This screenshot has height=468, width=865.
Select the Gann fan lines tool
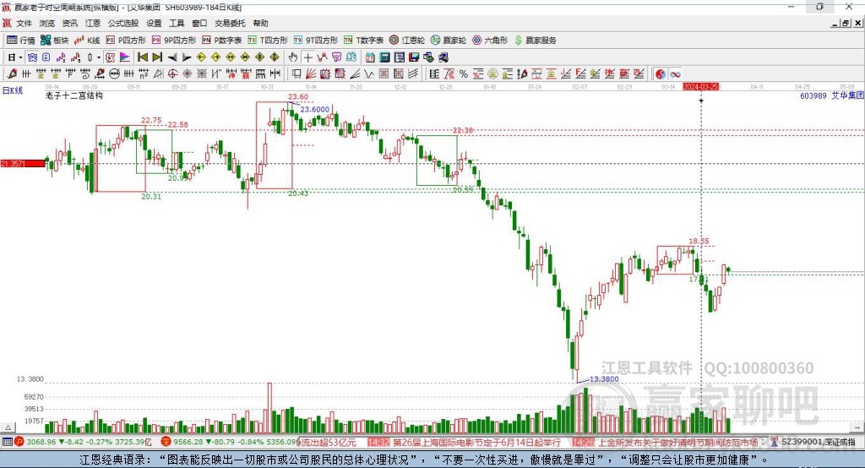pos(311,74)
